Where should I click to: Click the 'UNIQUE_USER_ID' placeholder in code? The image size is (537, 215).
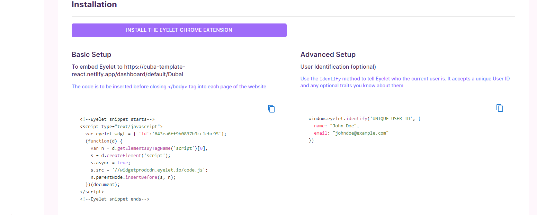[x=391, y=118]
